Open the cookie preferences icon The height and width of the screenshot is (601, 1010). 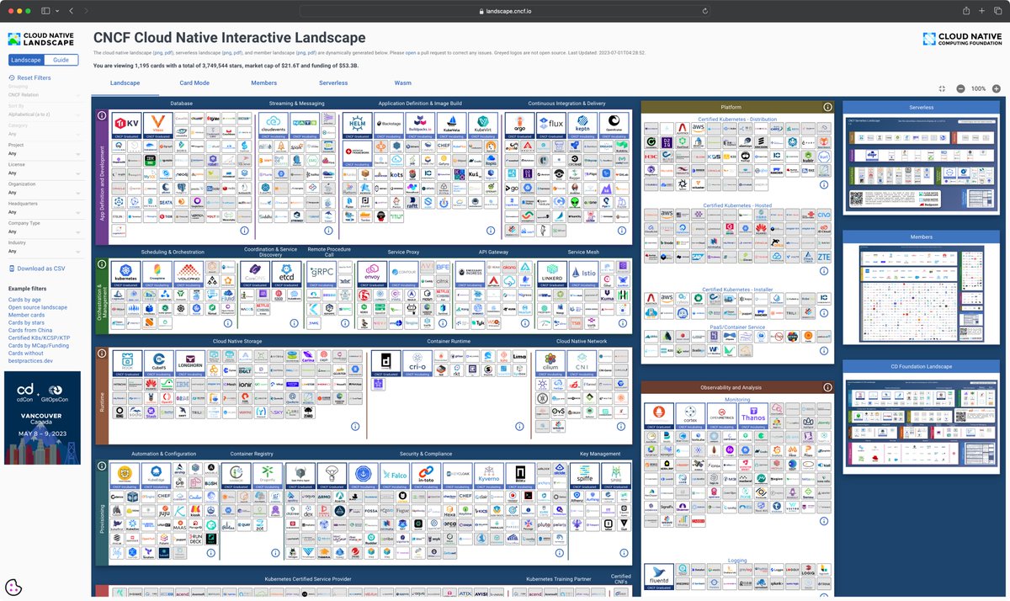pyautogui.click(x=13, y=588)
